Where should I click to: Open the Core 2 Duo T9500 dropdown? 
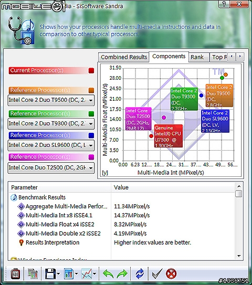51,100
